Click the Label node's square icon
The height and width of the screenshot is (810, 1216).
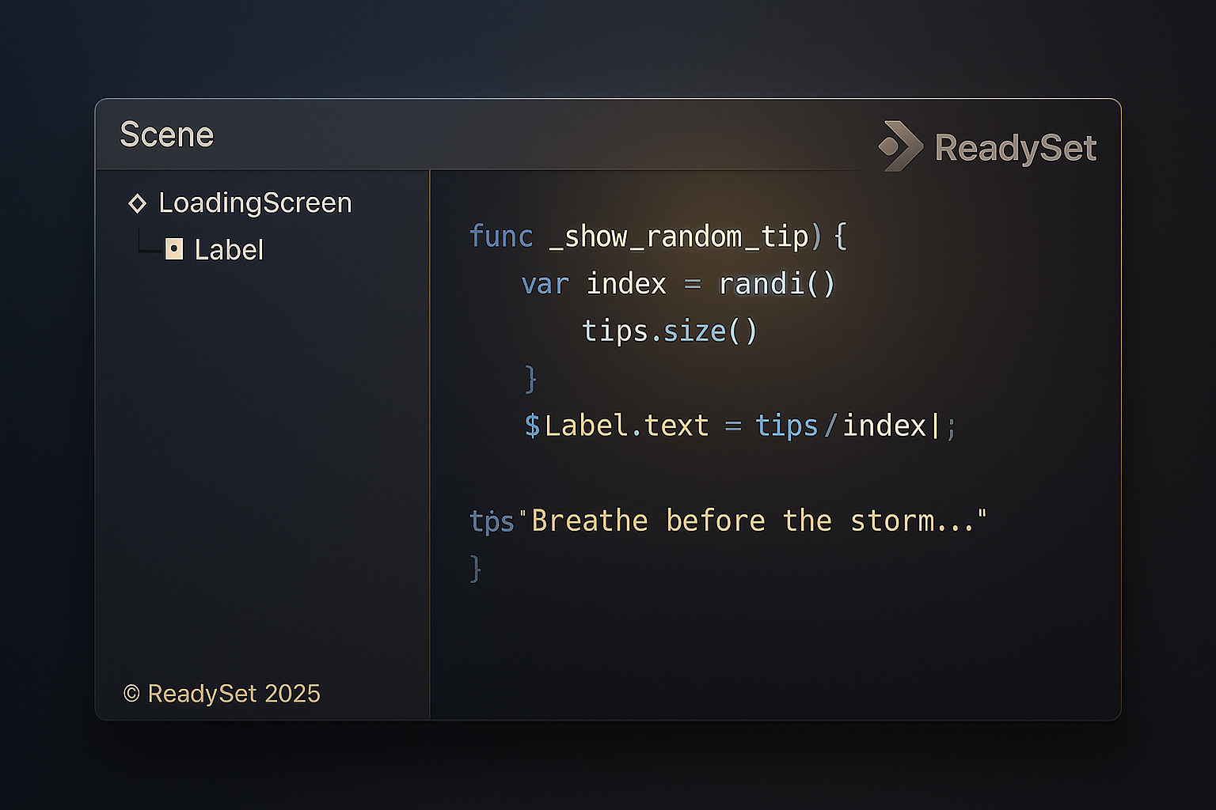174,249
